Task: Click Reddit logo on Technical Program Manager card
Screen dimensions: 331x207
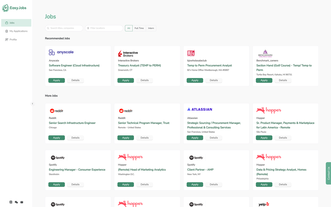Action: pos(126,111)
